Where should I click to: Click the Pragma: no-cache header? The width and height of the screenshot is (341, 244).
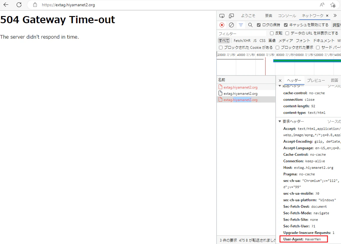tap(299, 174)
